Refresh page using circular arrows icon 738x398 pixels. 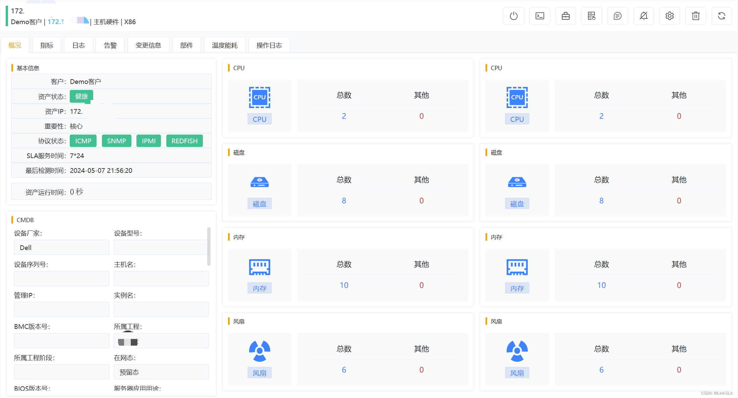point(722,16)
